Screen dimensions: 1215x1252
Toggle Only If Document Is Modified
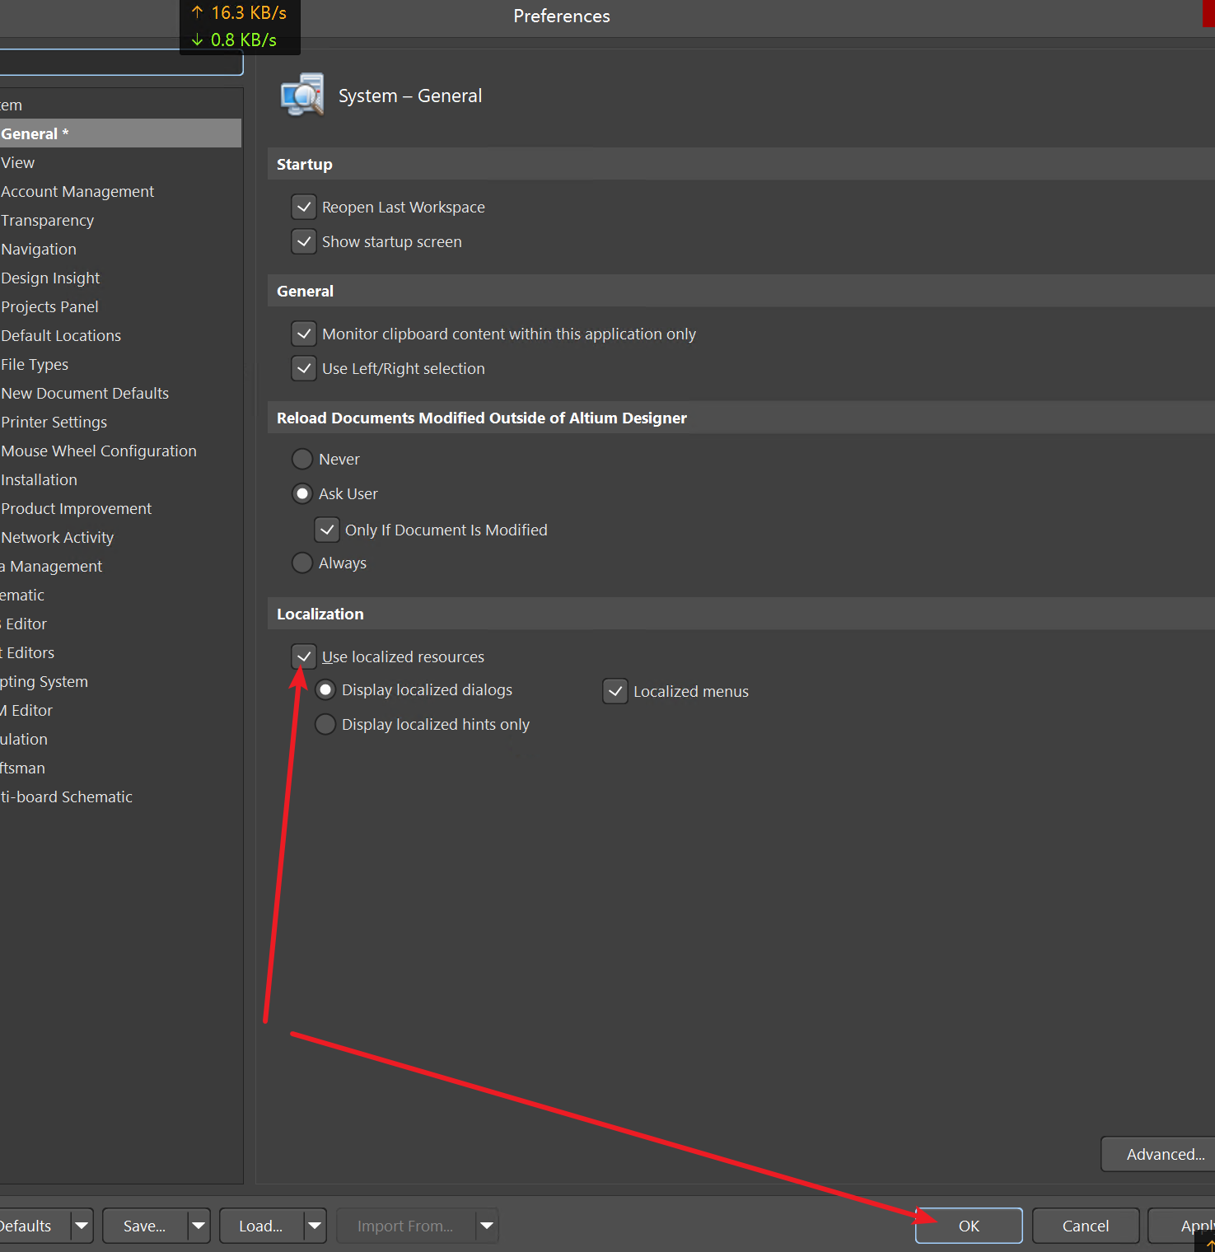click(327, 530)
